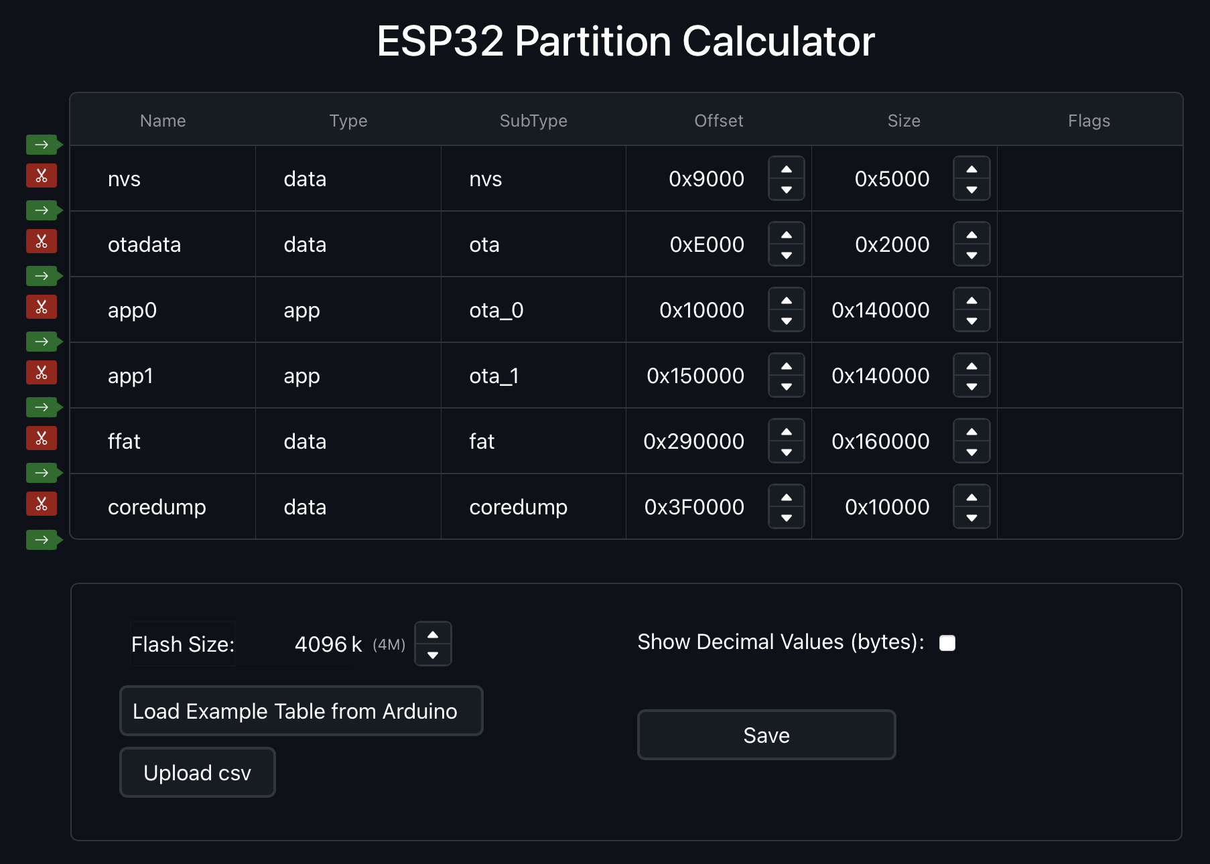Click the app1 subtype cell ota_1
The image size is (1210, 864).
[x=494, y=376]
